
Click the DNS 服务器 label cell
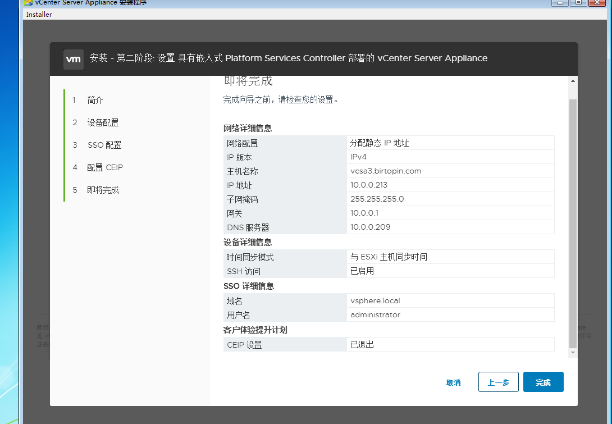(x=285, y=227)
